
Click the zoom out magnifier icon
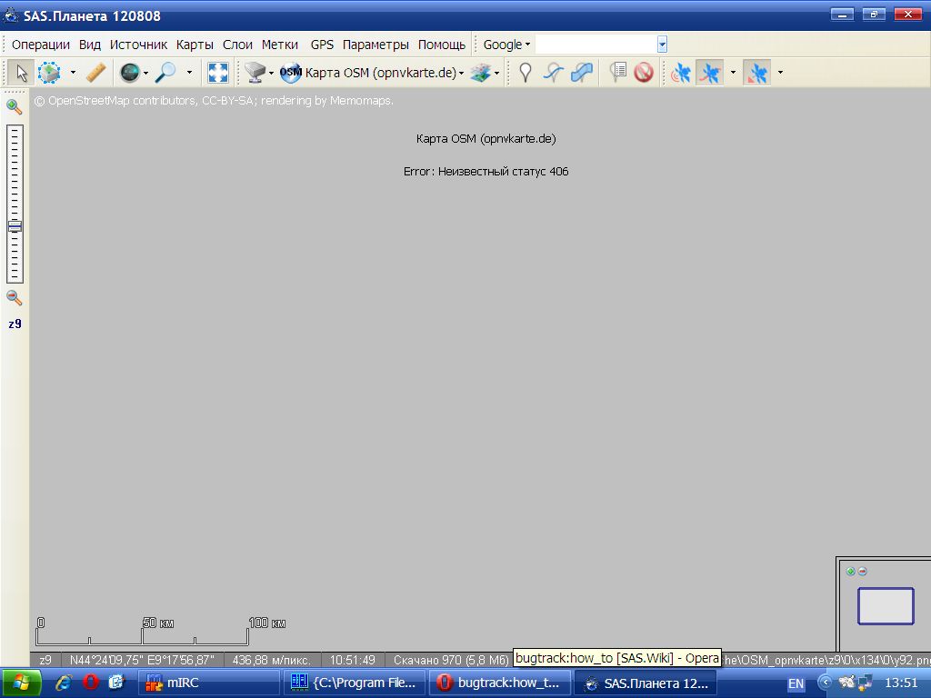click(15, 297)
